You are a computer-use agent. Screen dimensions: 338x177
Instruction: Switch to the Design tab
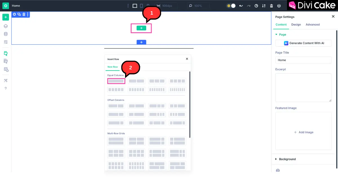pyautogui.click(x=296, y=24)
